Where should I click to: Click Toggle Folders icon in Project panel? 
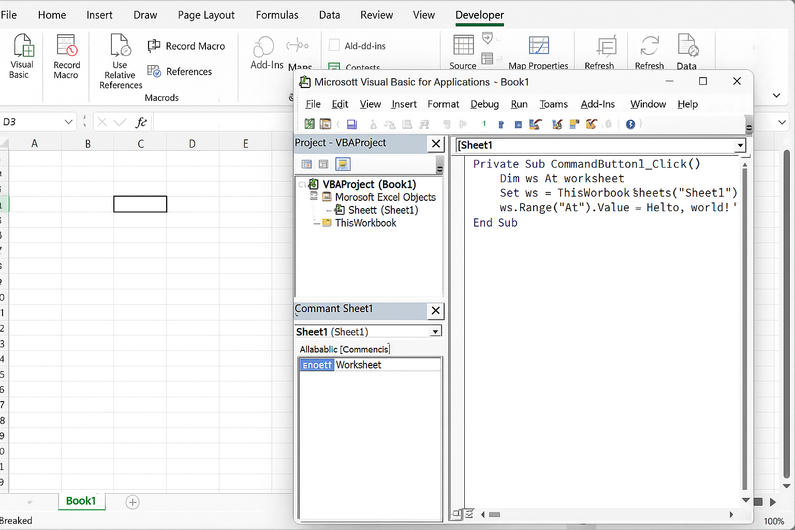pos(343,165)
